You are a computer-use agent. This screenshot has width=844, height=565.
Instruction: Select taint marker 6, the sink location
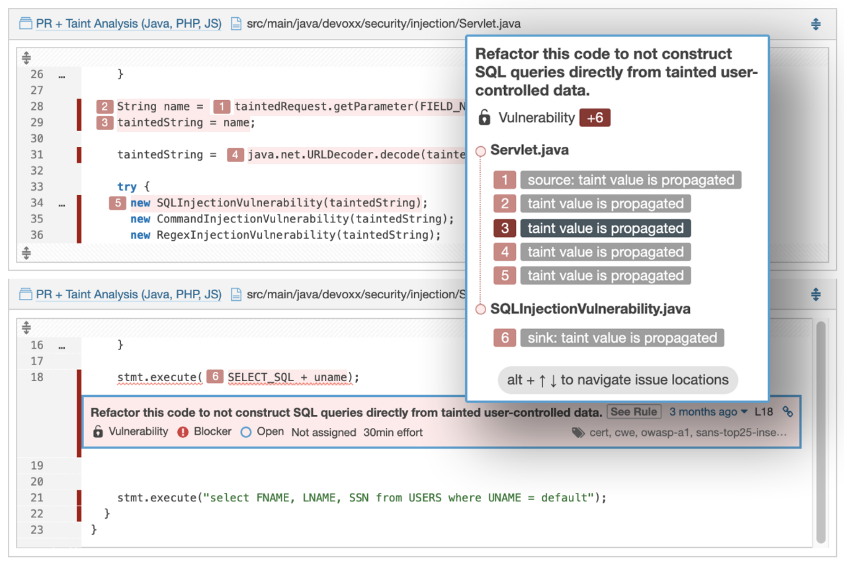(505, 337)
